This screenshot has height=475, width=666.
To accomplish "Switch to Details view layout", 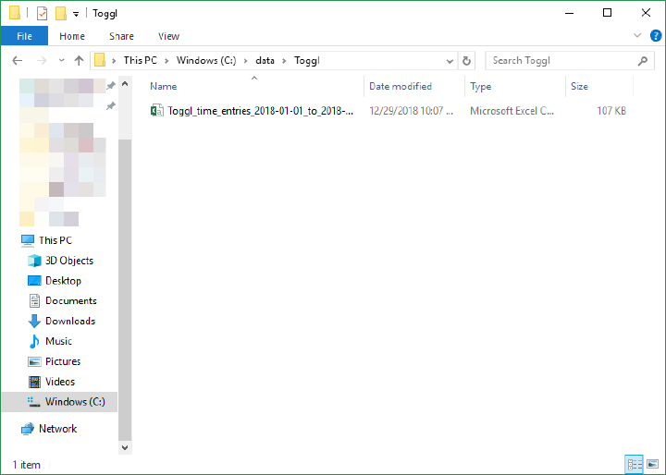I will pos(635,465).
